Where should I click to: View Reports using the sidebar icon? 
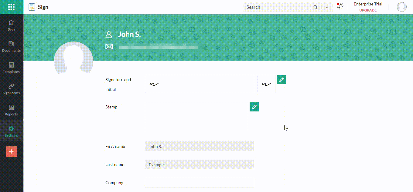[11, 111]
